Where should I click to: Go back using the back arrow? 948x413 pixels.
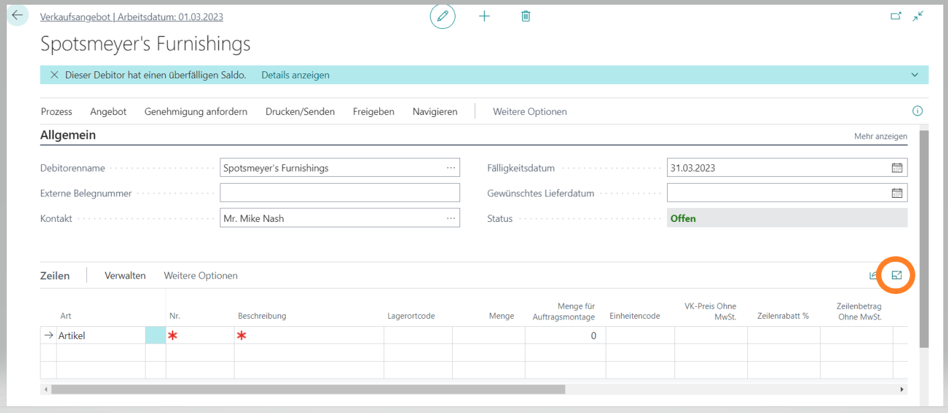click(x=18, y=15)
